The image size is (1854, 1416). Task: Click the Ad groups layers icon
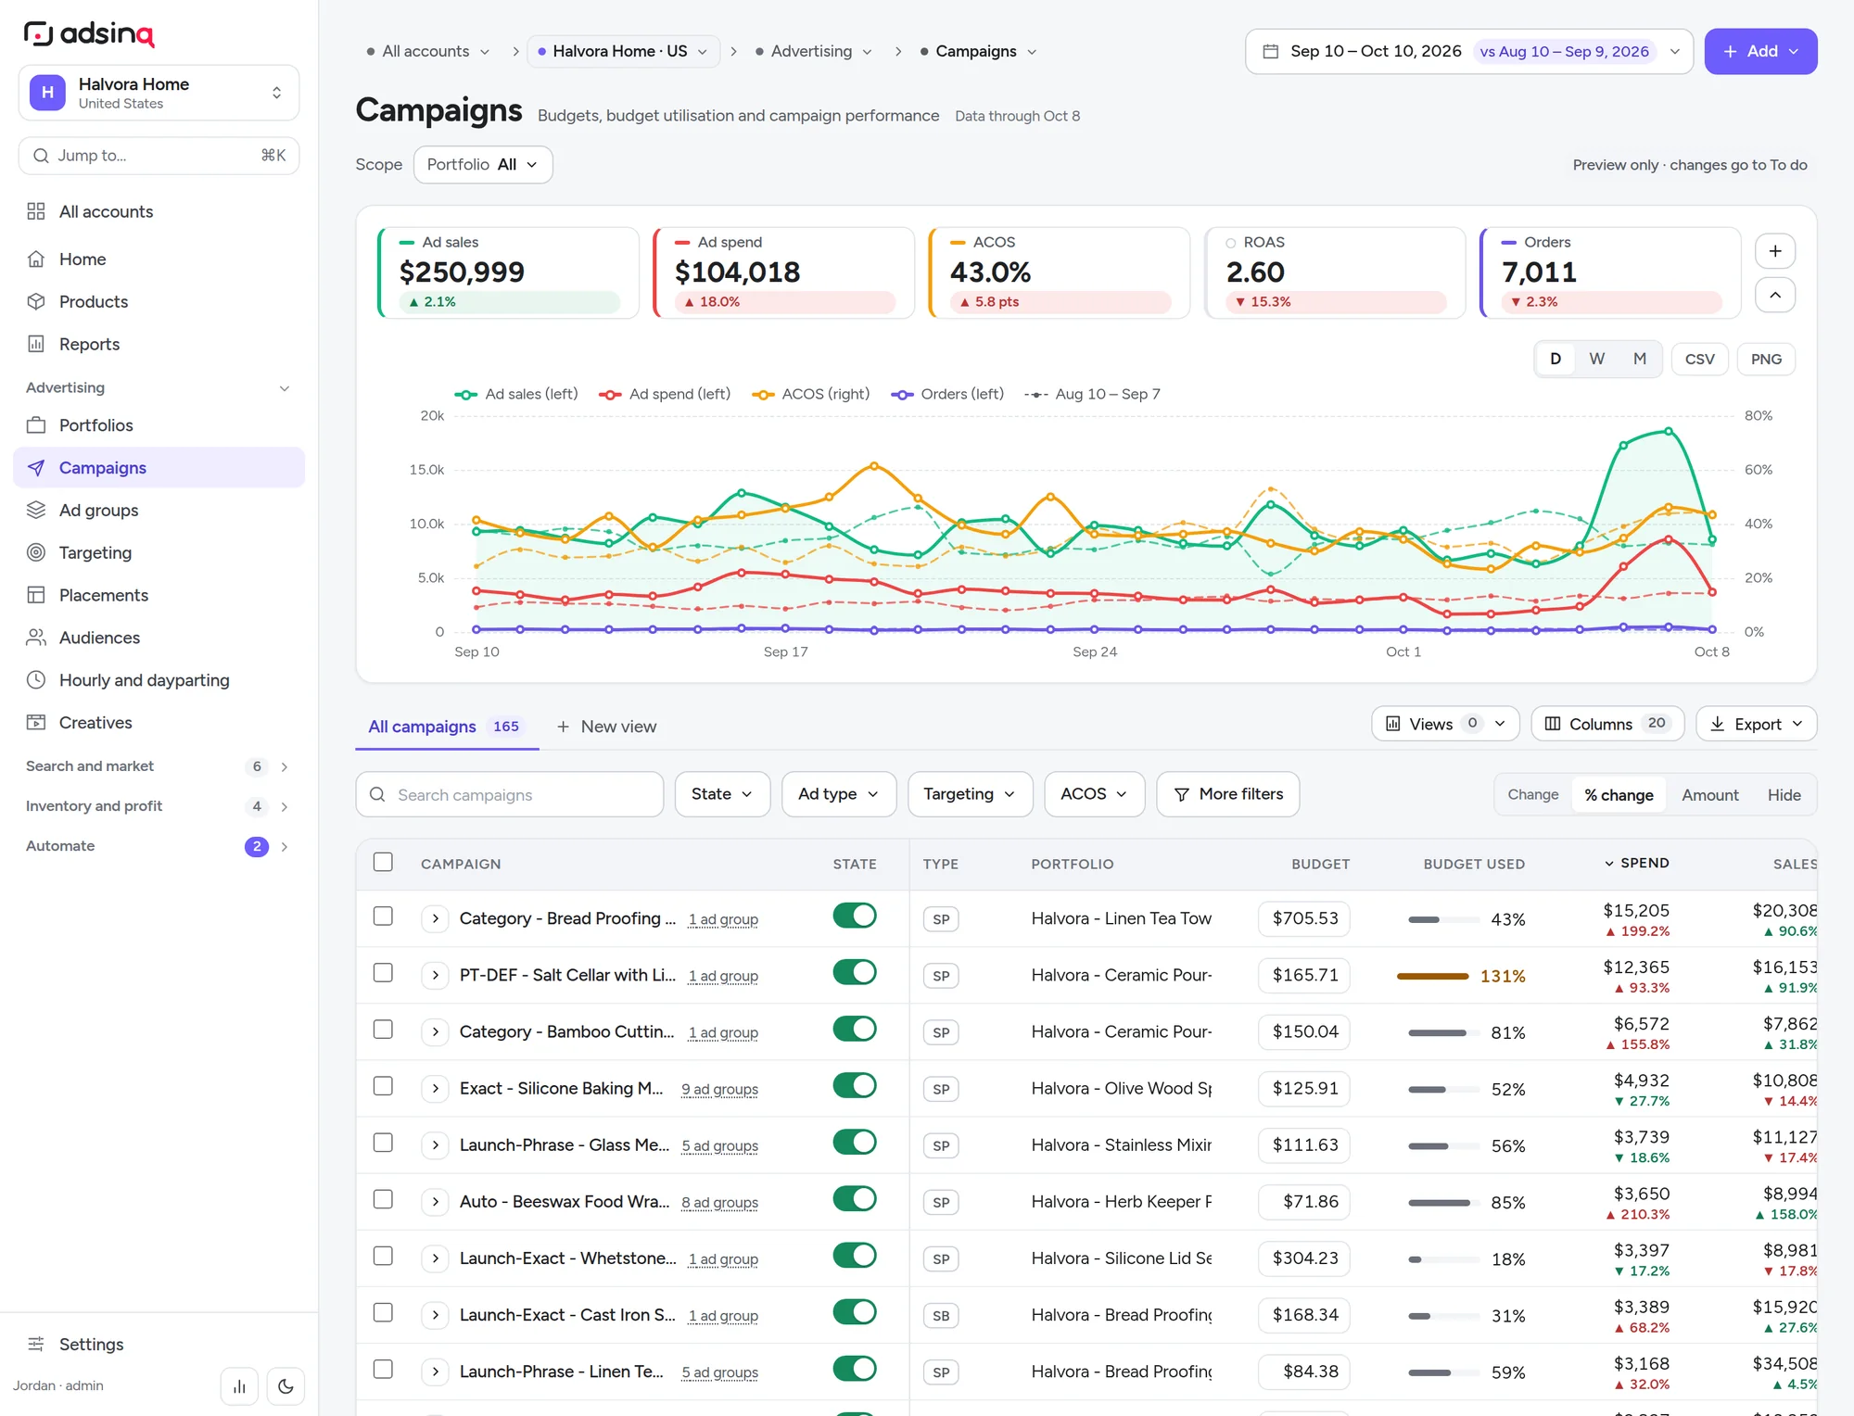(36, 510)
